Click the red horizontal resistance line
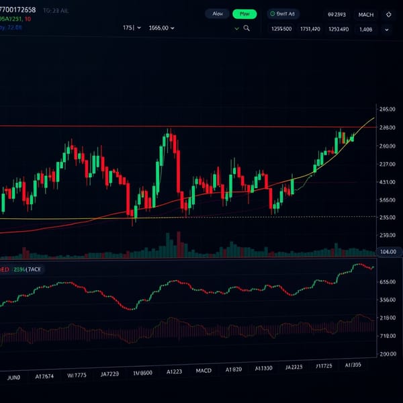This screenshot has height=403, width=403. tap(187, 126)
